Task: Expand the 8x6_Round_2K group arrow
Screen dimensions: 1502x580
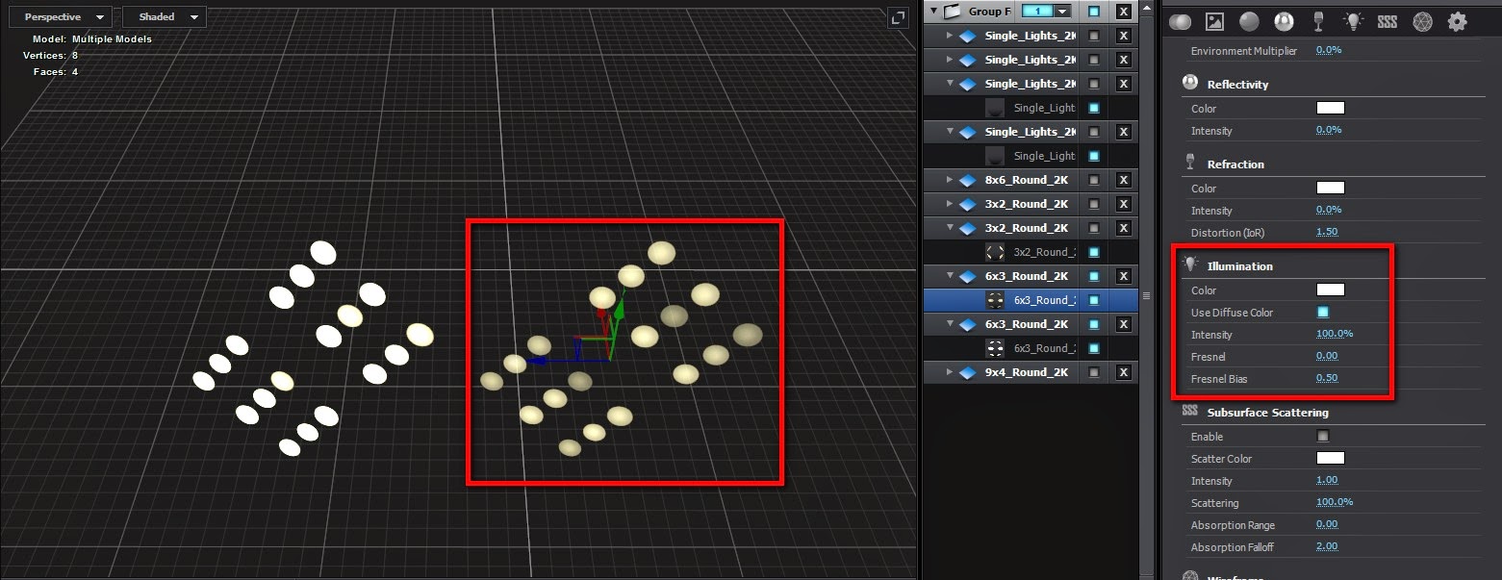Action: pyautogui.click(x=950, y=180)
